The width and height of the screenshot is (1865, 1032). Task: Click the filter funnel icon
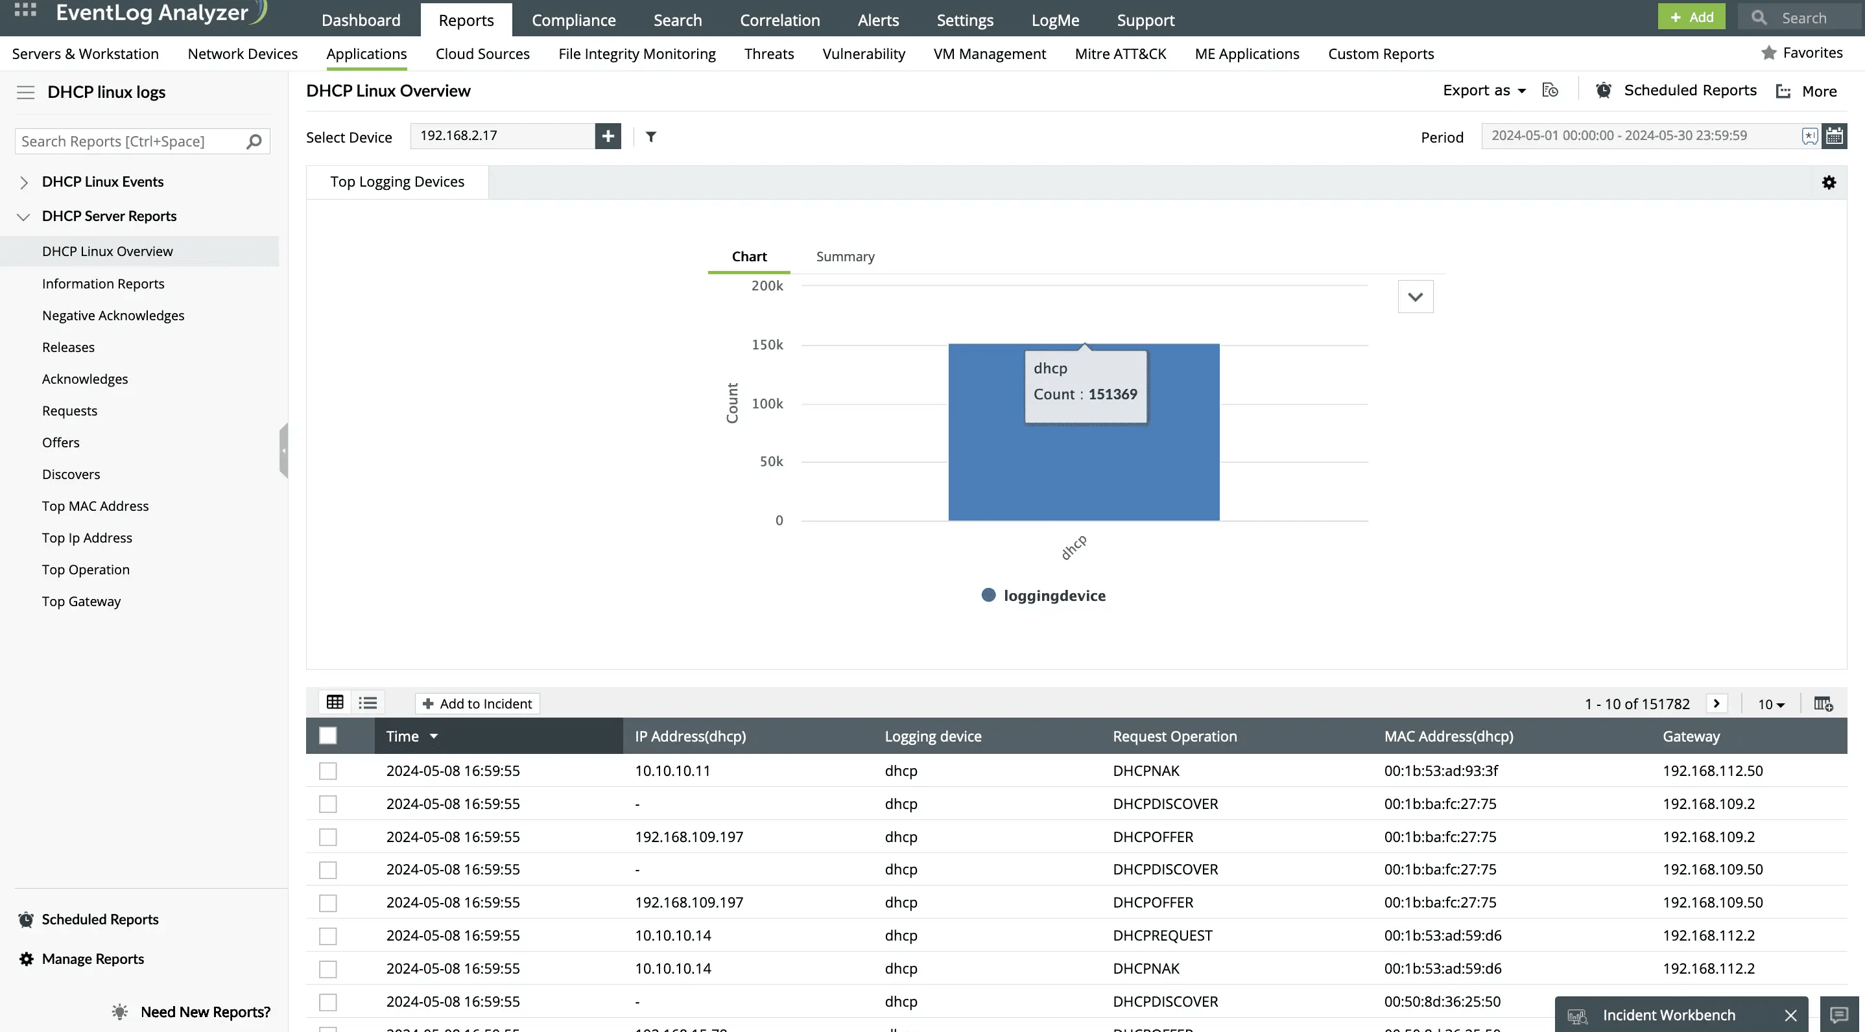pyautogui.click(x=651, y=137)
